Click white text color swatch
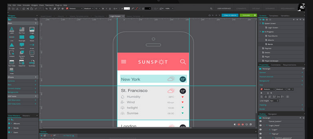 (127, 9)
